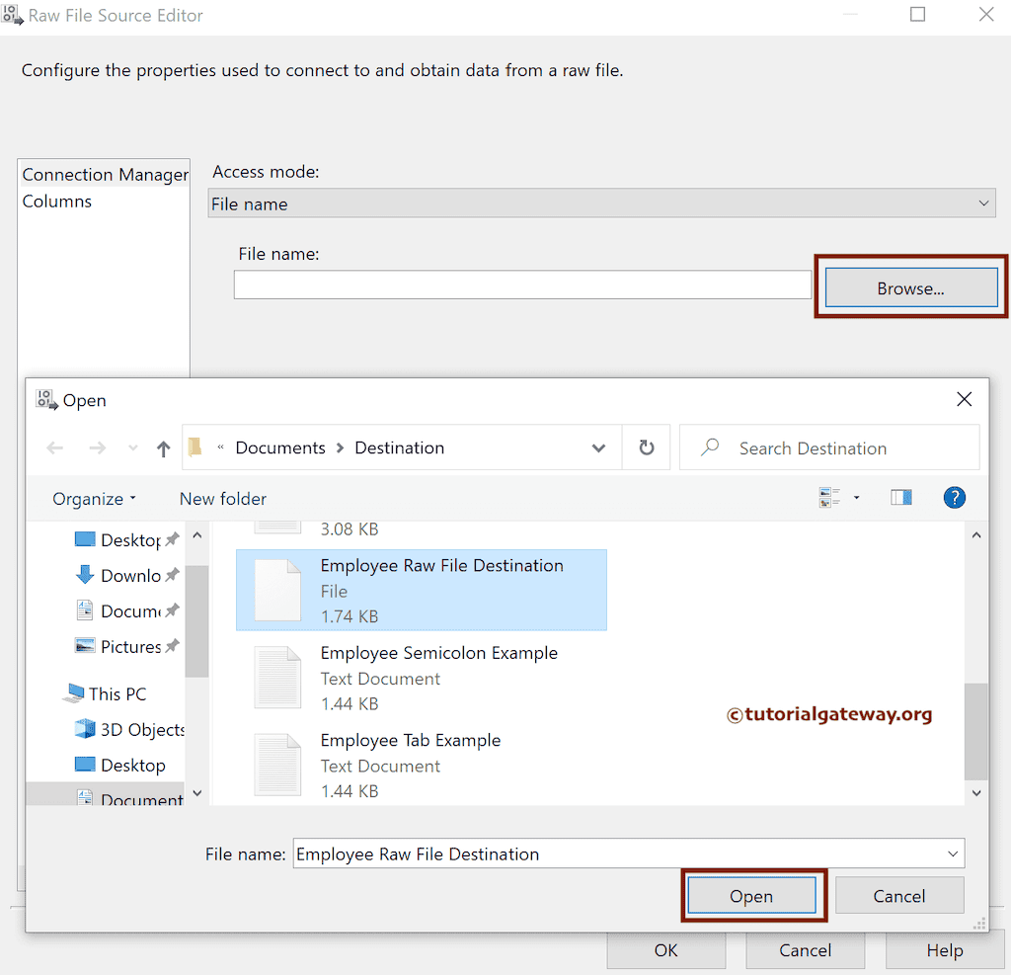Expand the address bar history dropdown
The width and height of the screenshot is (1011, 975).
coord(598,447)
